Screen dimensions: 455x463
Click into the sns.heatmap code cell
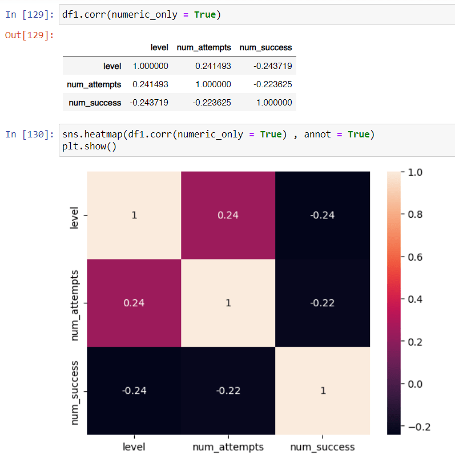[257, 140]
